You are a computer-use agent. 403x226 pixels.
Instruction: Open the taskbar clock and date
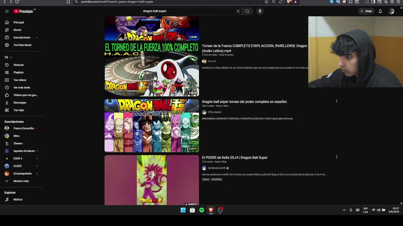(394, 210)
